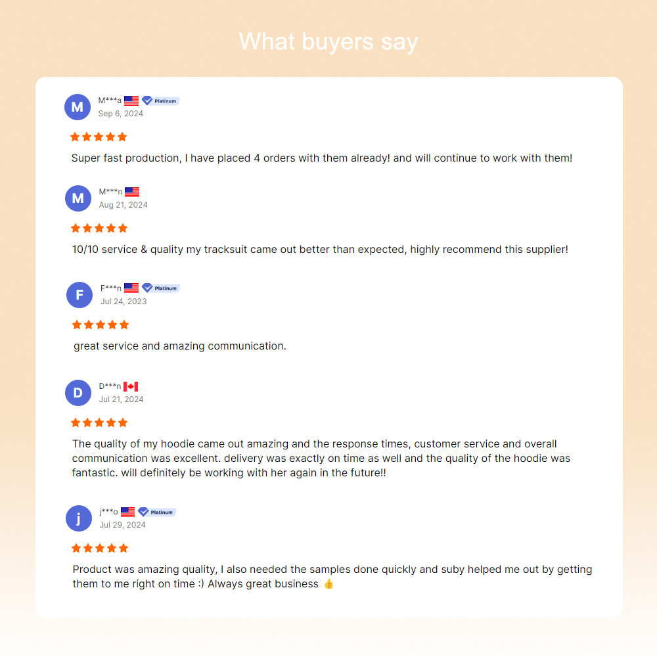
Task: Click the thumbs up emoji in the last review
Action: [x=328, y=583]
